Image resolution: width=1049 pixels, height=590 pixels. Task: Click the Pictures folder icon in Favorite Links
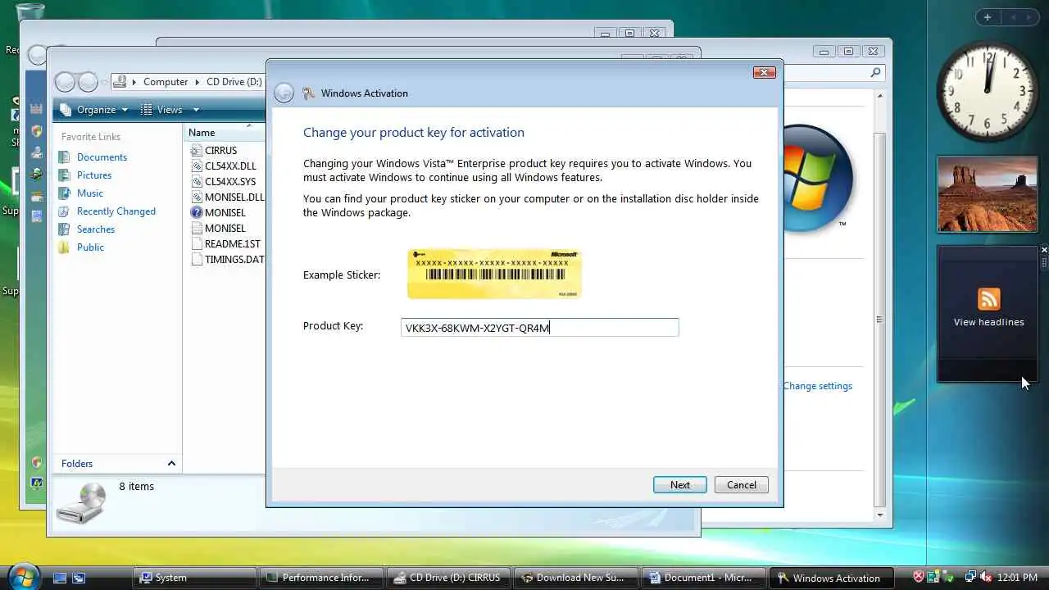(x=64, y=175)
